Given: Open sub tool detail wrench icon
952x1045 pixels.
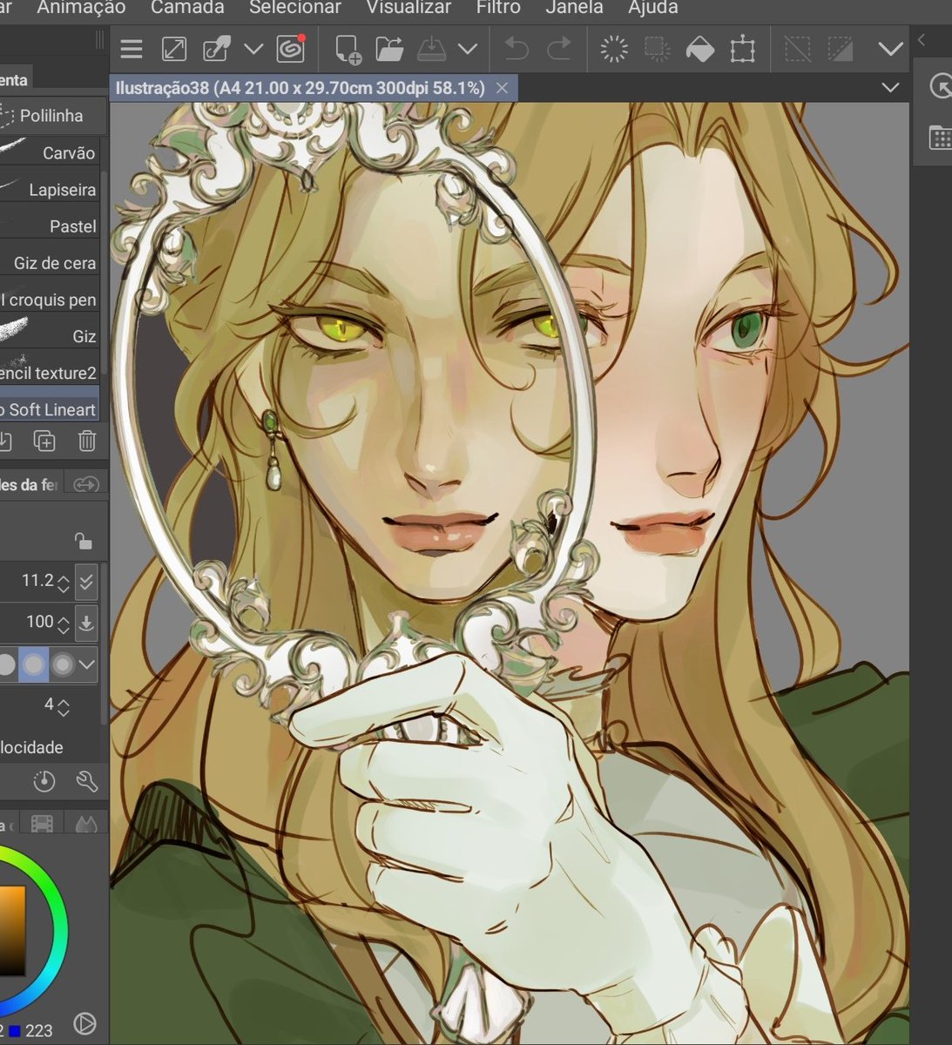Looking at the screenshot, I should click(x=87, y=781).
